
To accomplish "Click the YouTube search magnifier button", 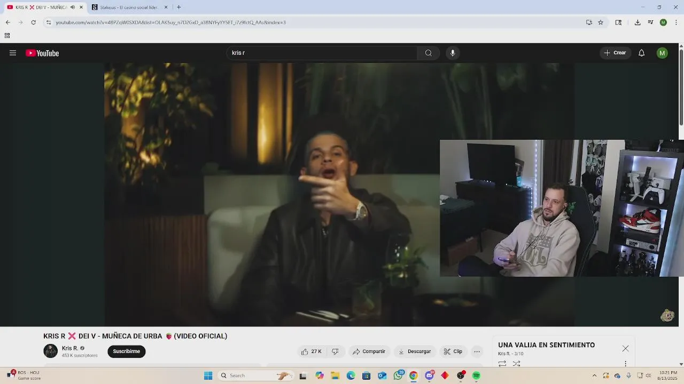I will click(x=429, y=53).
